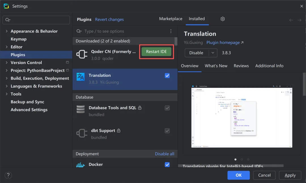
Task: Click the plugin search input field
Action: tap(125, 31)
